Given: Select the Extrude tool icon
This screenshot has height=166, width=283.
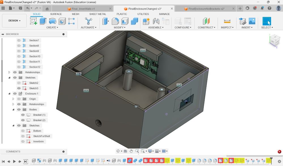Looking at the screenshot, I should coord(43,21).
